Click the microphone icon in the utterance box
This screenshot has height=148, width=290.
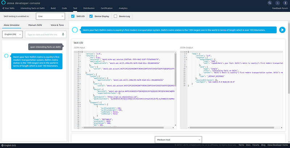click(x=63, y=34)
